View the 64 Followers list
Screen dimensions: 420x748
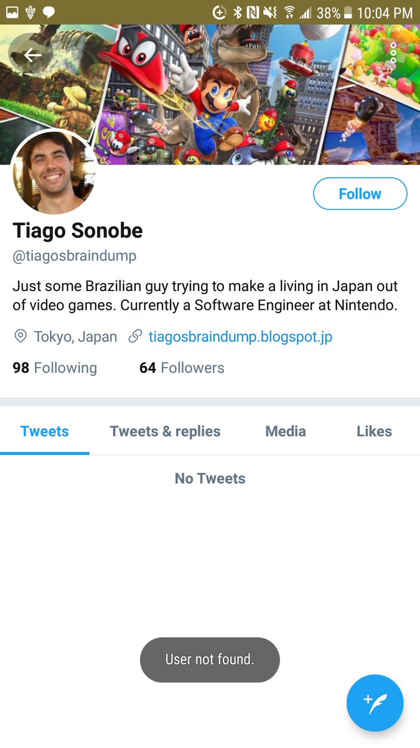(x=182, y=368)
